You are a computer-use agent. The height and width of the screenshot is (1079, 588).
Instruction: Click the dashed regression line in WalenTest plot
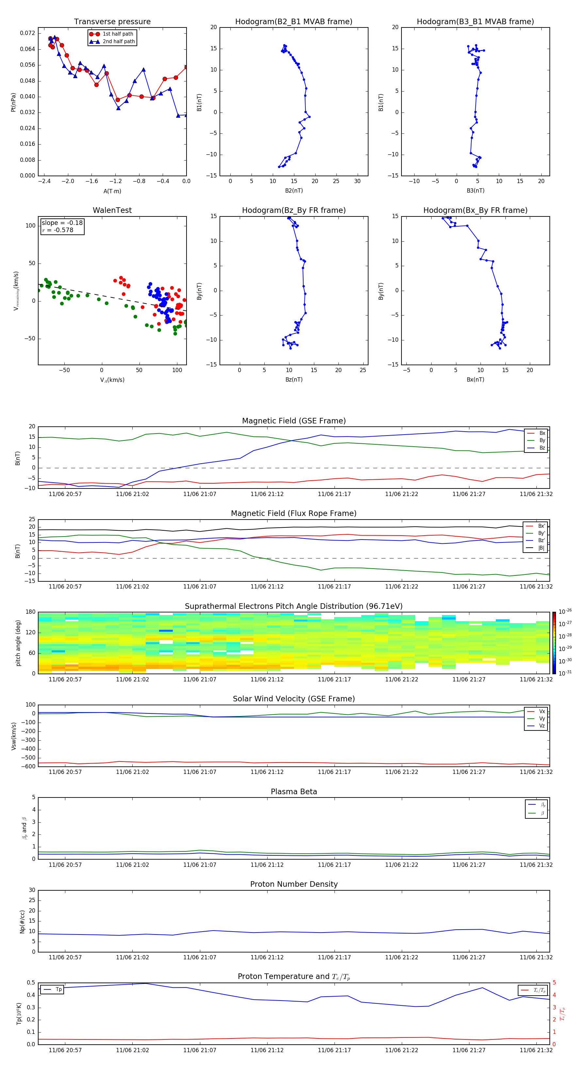pyautogui.click(x=112, y=298)
